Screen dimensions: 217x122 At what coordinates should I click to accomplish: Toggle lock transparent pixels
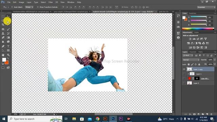click(x=189, y=64)
